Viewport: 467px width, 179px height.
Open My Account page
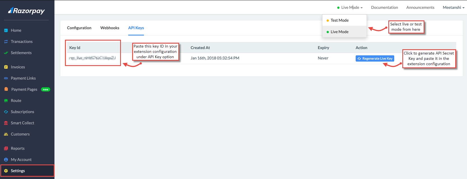tap(21, 159)
